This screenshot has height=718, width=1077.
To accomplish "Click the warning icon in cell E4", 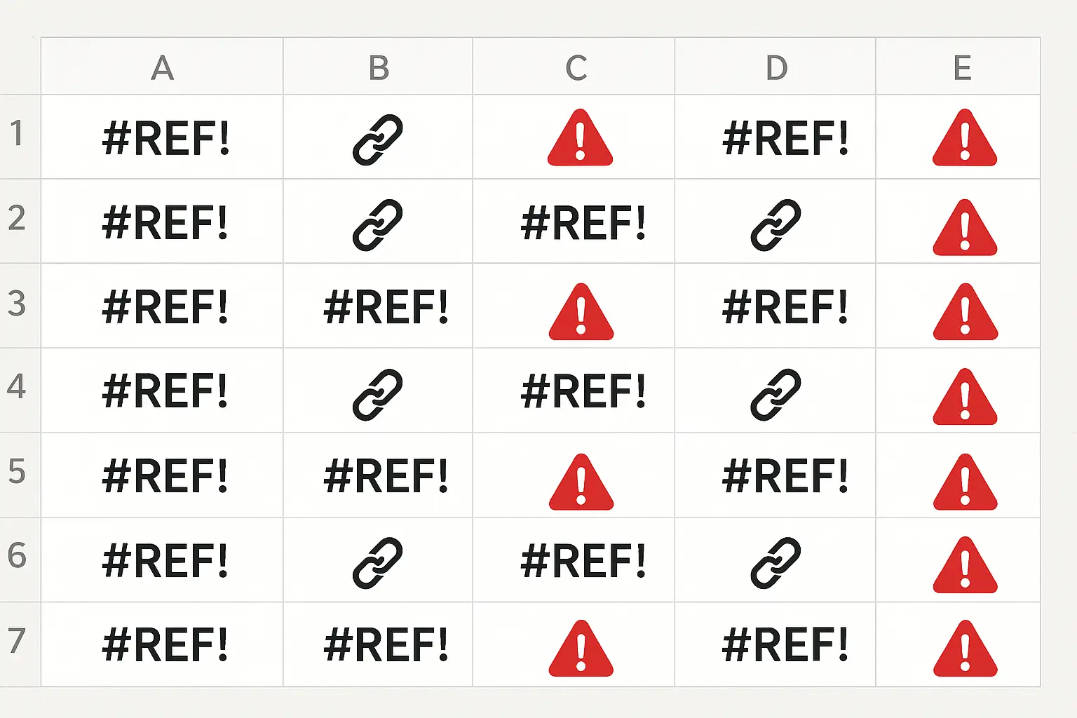I will click(x=965, y=398).
